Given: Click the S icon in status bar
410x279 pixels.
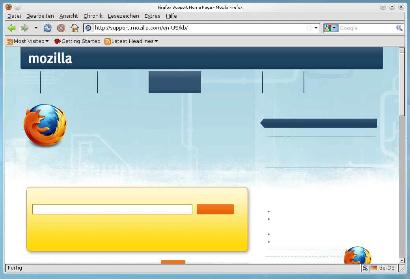Looking at the screenshot, I should point(365,268).
